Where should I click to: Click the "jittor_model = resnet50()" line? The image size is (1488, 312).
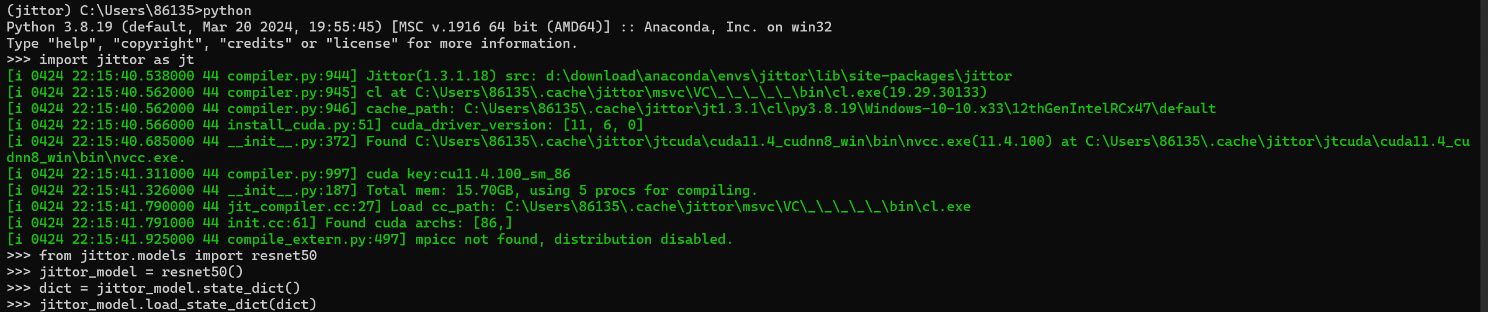coord(141,272)
